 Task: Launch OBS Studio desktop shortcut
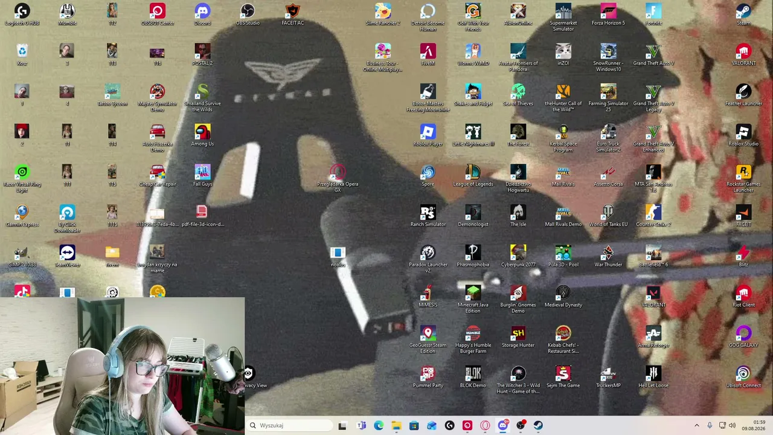pos(248,14)
